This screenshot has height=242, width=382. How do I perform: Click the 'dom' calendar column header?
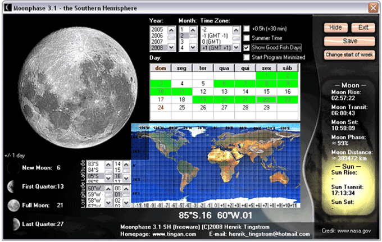pos(161,69)
